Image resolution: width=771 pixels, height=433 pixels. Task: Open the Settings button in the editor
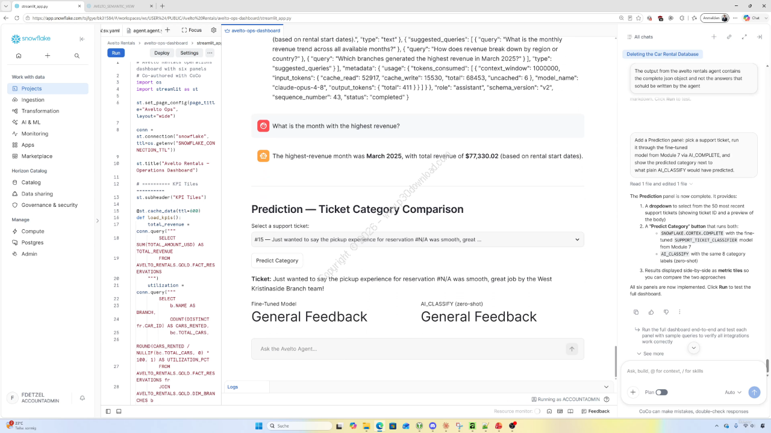[189, 53]
